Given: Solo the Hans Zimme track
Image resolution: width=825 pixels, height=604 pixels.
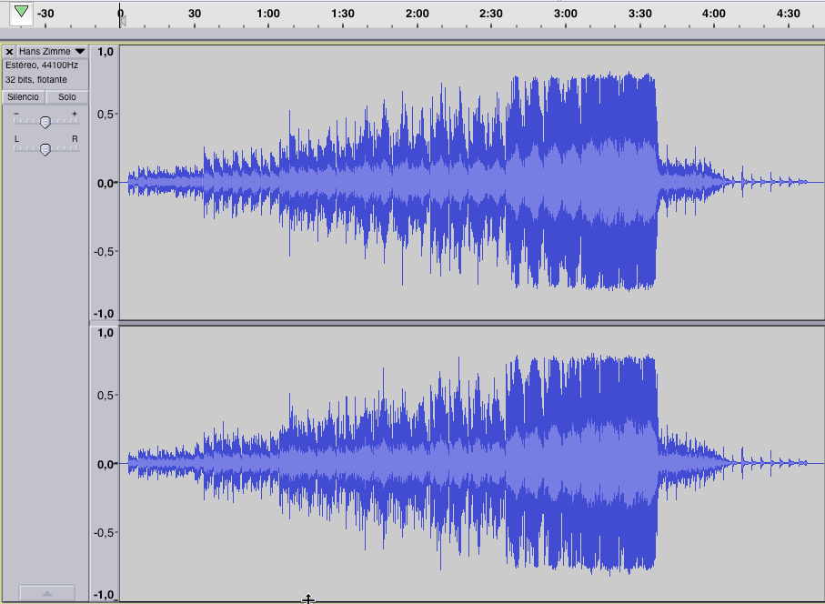Looking at the screenshot, I should 66,96.
